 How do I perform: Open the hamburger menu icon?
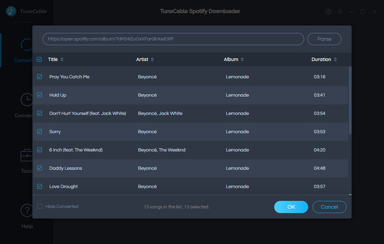(340, 11)
